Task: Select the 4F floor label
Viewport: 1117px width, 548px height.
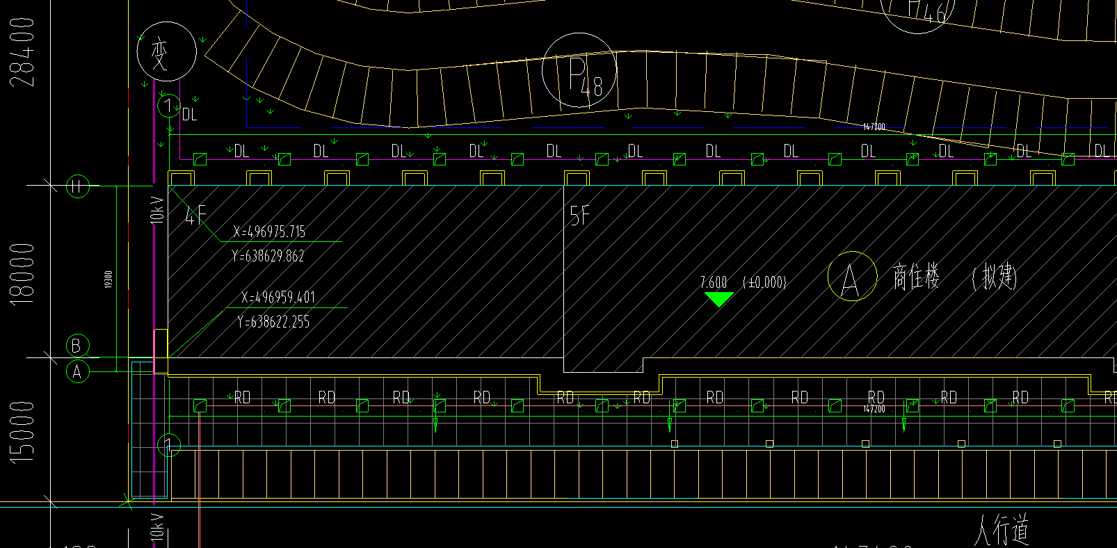Action: click(x=195, y=215)
